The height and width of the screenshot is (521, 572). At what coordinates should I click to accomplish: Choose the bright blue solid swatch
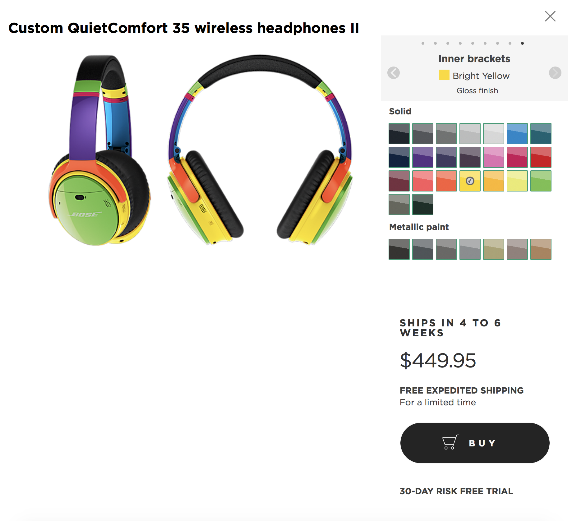tap(517, 134)
